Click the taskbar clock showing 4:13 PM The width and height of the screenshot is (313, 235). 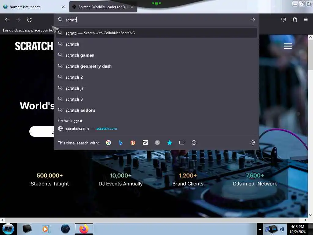pos(297,229)
